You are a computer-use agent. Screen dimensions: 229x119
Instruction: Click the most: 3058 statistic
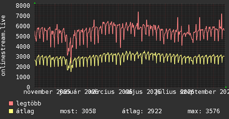pyautogui.click(x=78, y=111)
